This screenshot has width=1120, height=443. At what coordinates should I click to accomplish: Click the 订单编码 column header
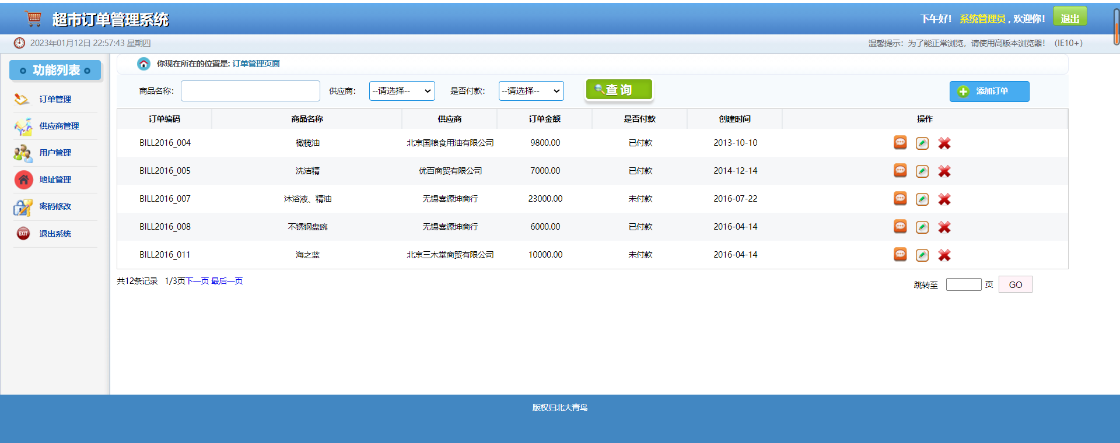pyautogui.click(x=164, y=119)
